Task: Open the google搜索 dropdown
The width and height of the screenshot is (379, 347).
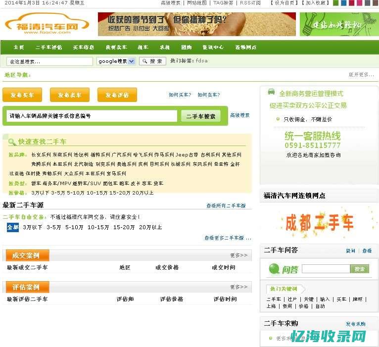Action: 116,61
